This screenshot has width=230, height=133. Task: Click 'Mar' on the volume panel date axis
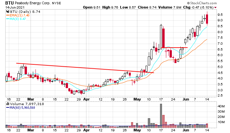click(x=31, y=130)
